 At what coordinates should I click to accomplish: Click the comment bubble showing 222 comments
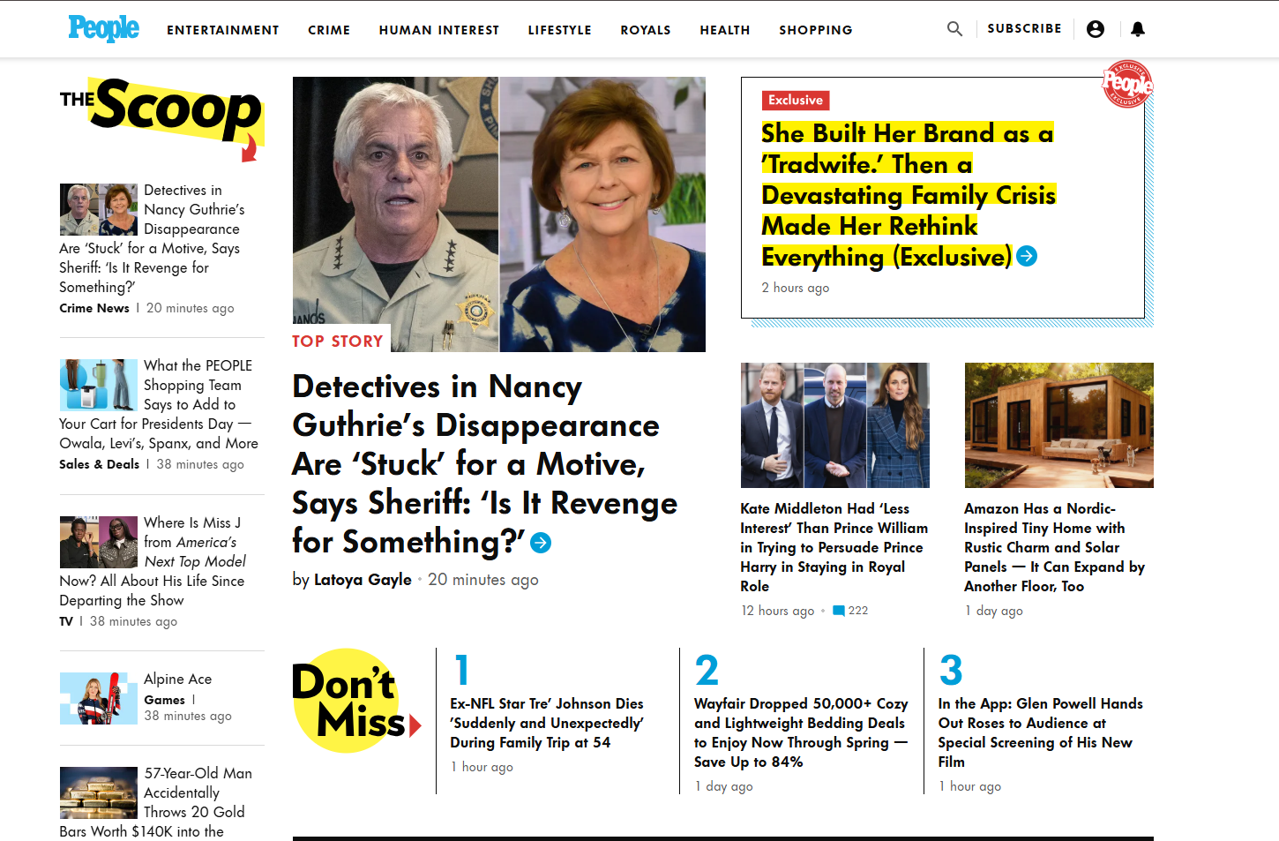(x=849, y=610)
